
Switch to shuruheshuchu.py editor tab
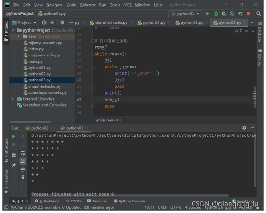(x=111, y=22)
